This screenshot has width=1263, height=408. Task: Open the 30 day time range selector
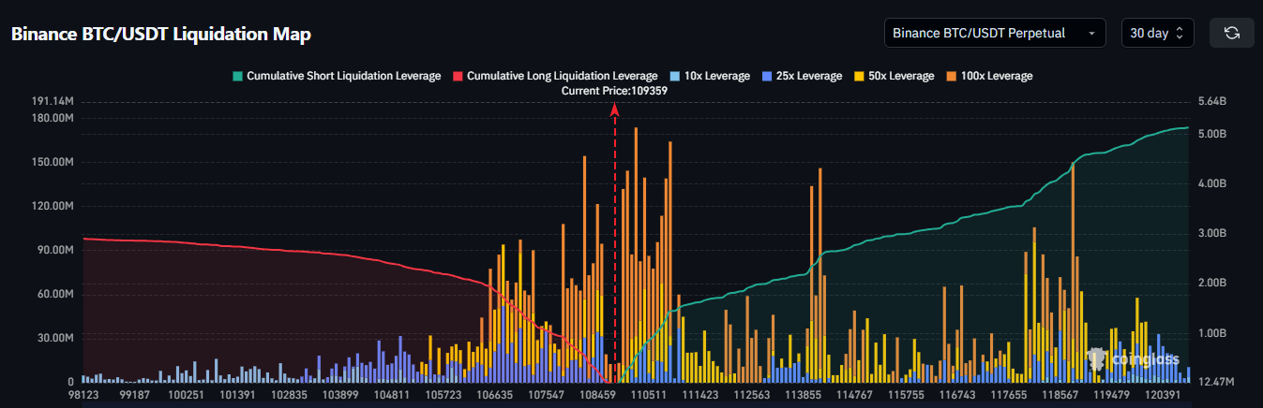[x=1158, y=33]
